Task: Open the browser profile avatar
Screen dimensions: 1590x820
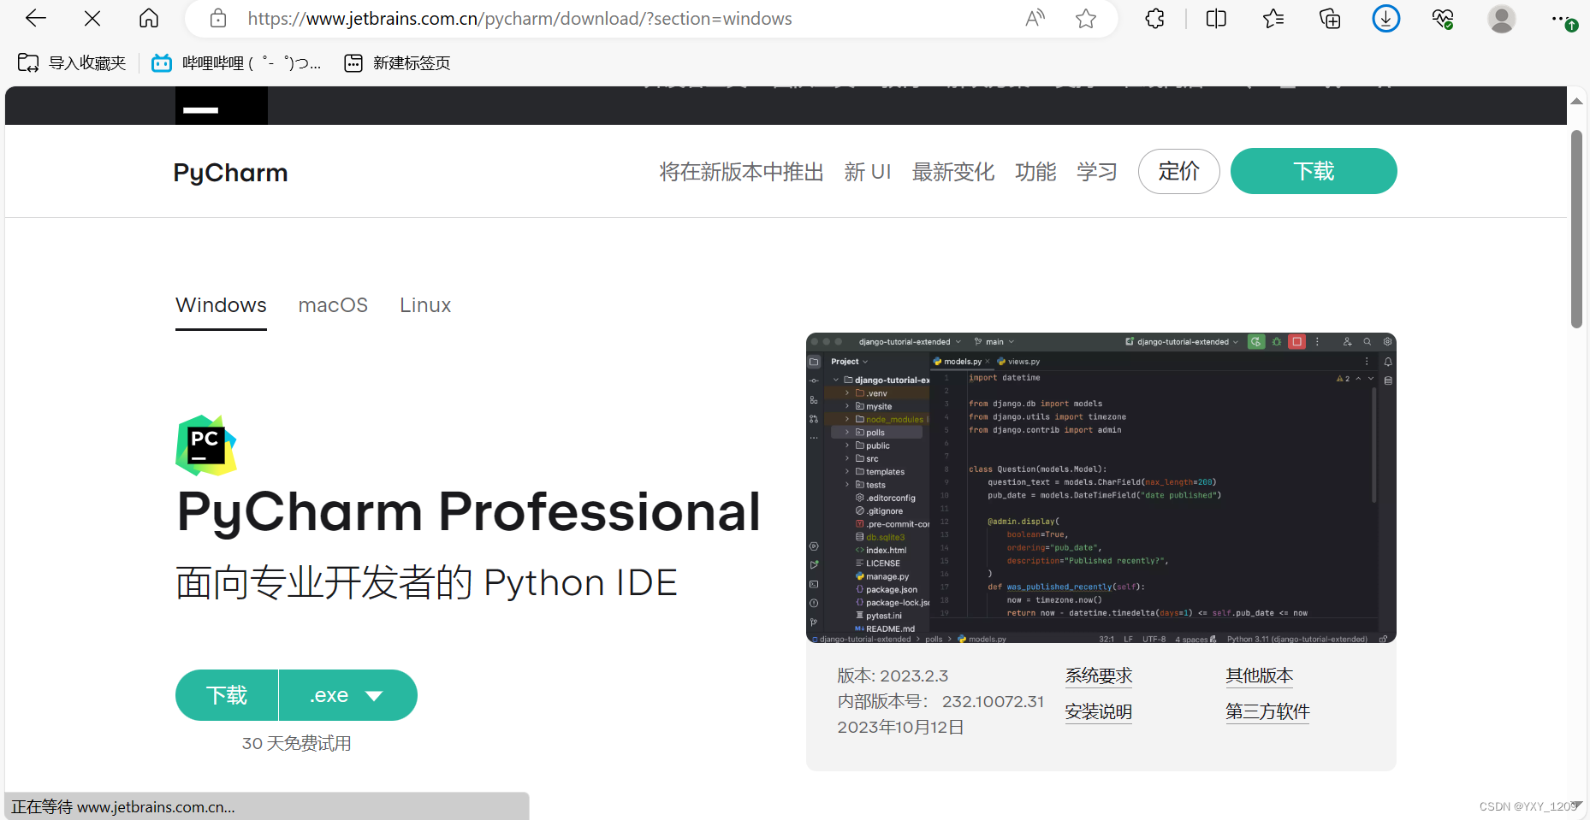Action: [x=1502, y=18]
